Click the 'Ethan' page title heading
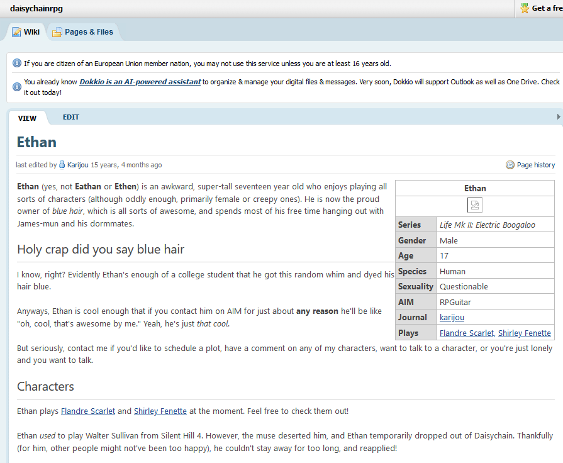This screenshot has height=463, width=563. click(x=36, y=142)
